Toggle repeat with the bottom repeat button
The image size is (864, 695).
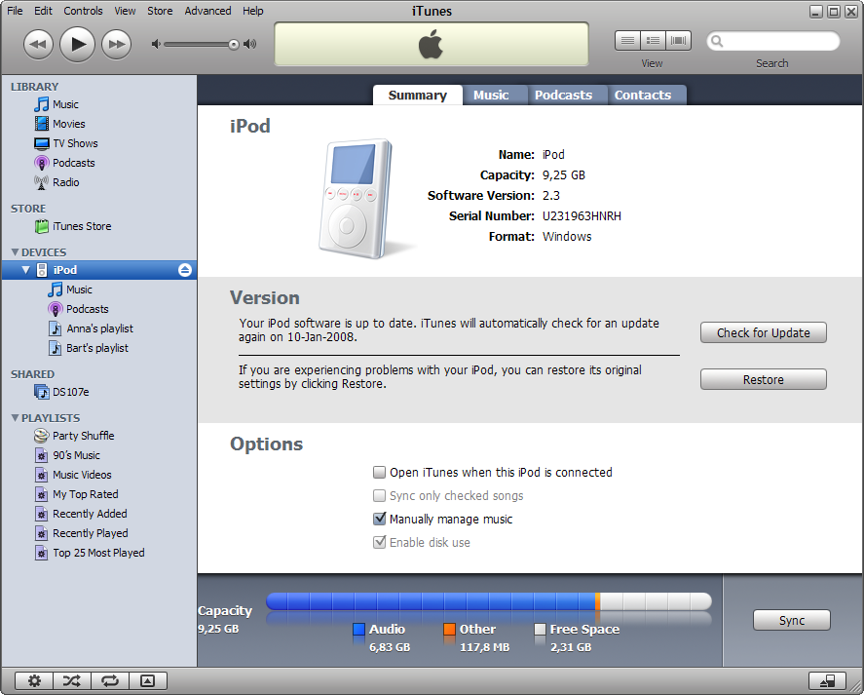(110, 680)
